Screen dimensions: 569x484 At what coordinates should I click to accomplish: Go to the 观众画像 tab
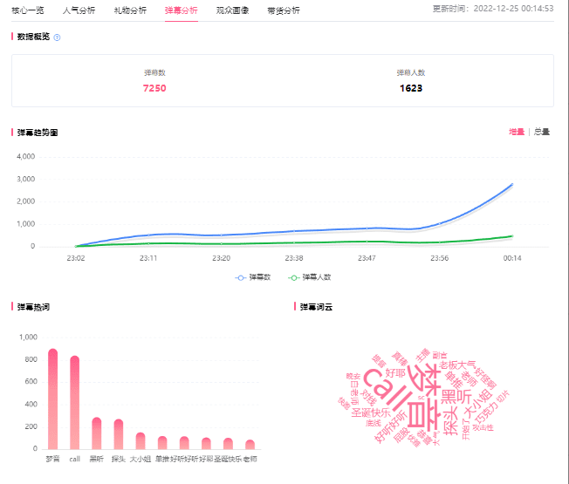coord(232,10)
